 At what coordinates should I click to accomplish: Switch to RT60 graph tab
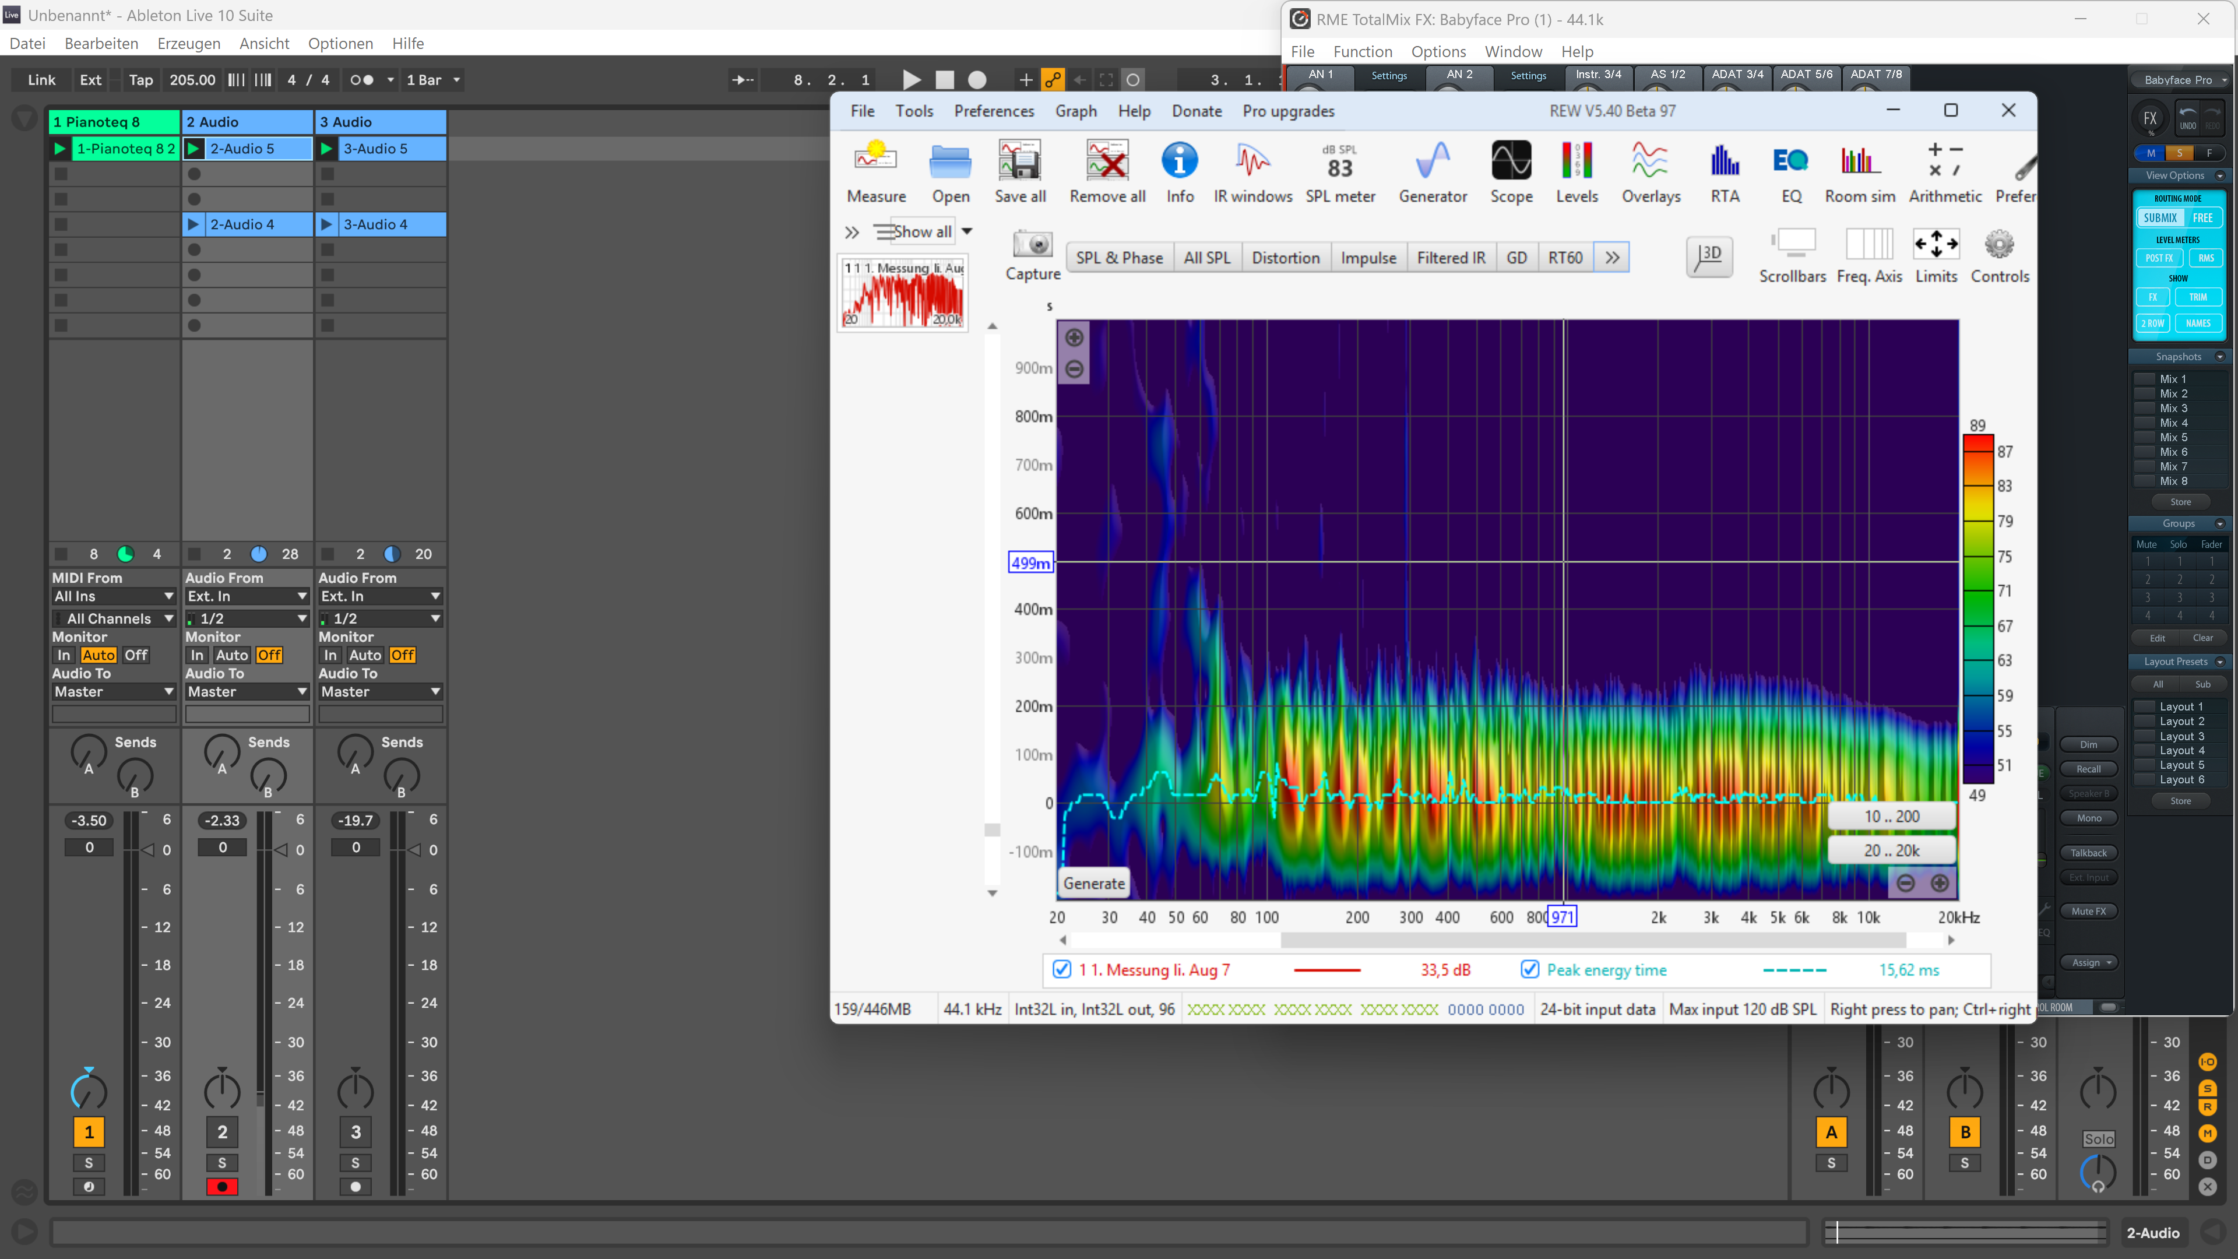(x=1565, y=257)
